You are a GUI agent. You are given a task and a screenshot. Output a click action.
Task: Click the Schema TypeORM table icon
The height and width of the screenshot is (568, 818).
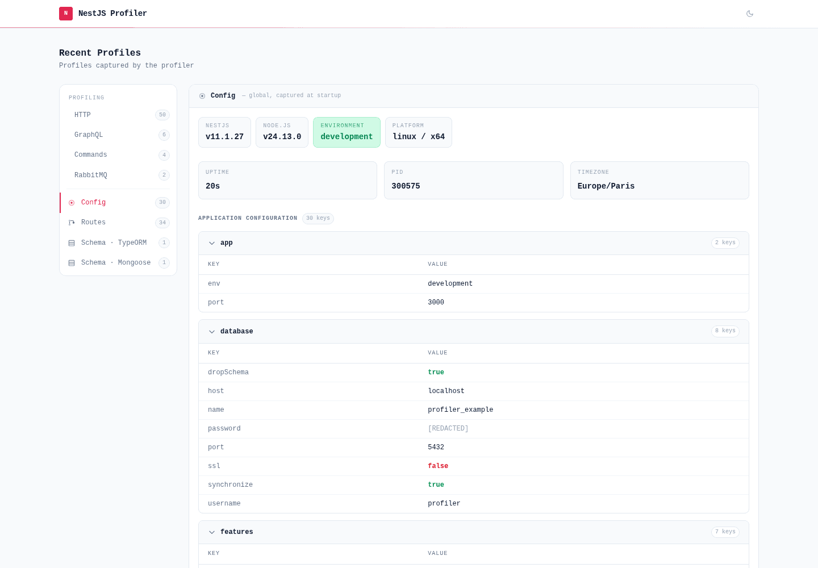click(x=72, y=243)
